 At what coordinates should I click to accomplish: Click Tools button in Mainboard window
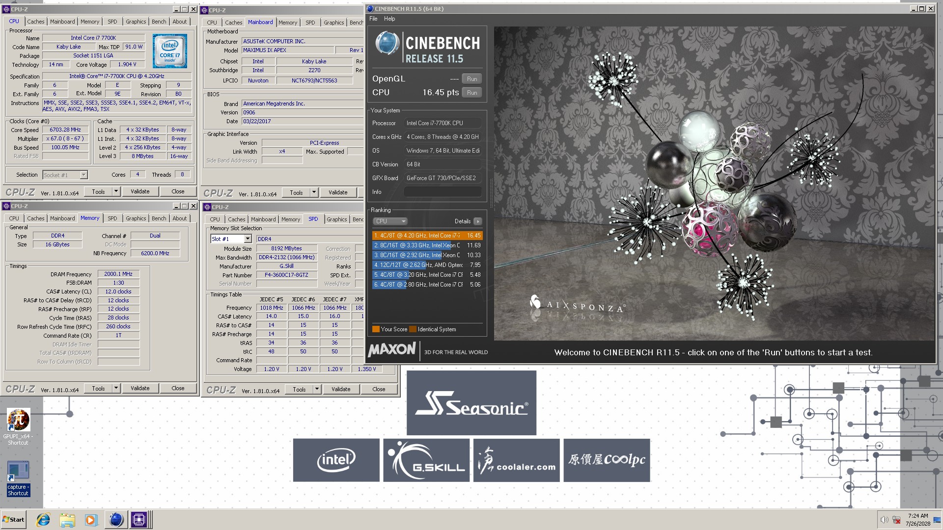296,192
